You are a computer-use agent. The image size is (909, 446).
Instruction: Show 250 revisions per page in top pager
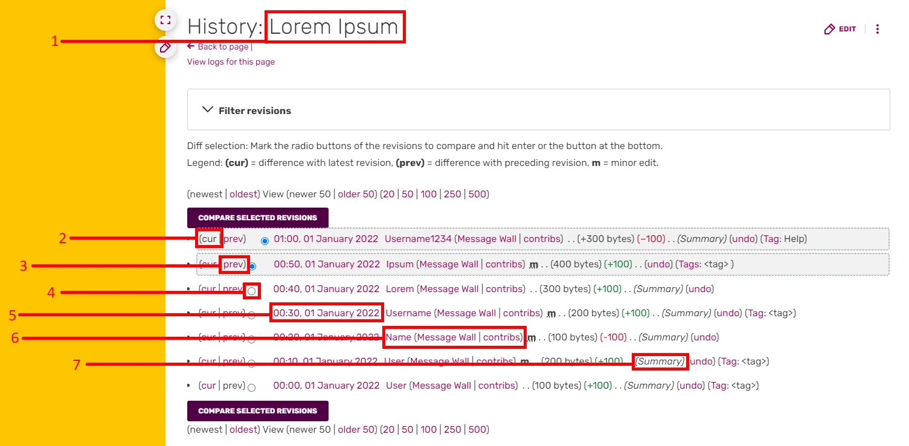coord(452,194)
